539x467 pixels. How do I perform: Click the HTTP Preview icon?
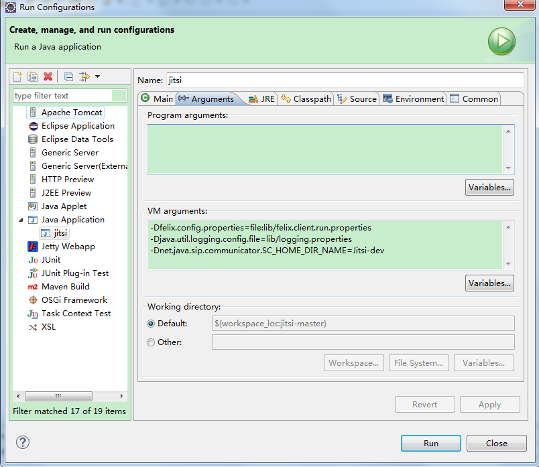pos(33,180)
